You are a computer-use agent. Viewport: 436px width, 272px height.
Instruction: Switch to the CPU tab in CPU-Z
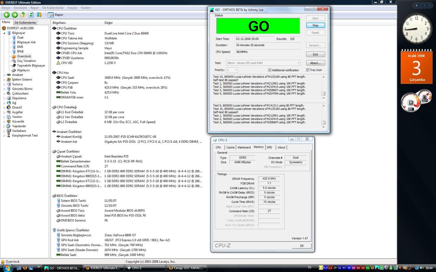[x=218, y=147]
